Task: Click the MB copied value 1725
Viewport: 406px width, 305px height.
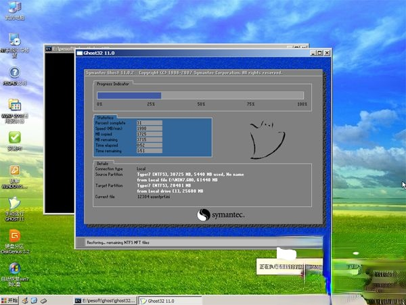Action: (150, 134)
